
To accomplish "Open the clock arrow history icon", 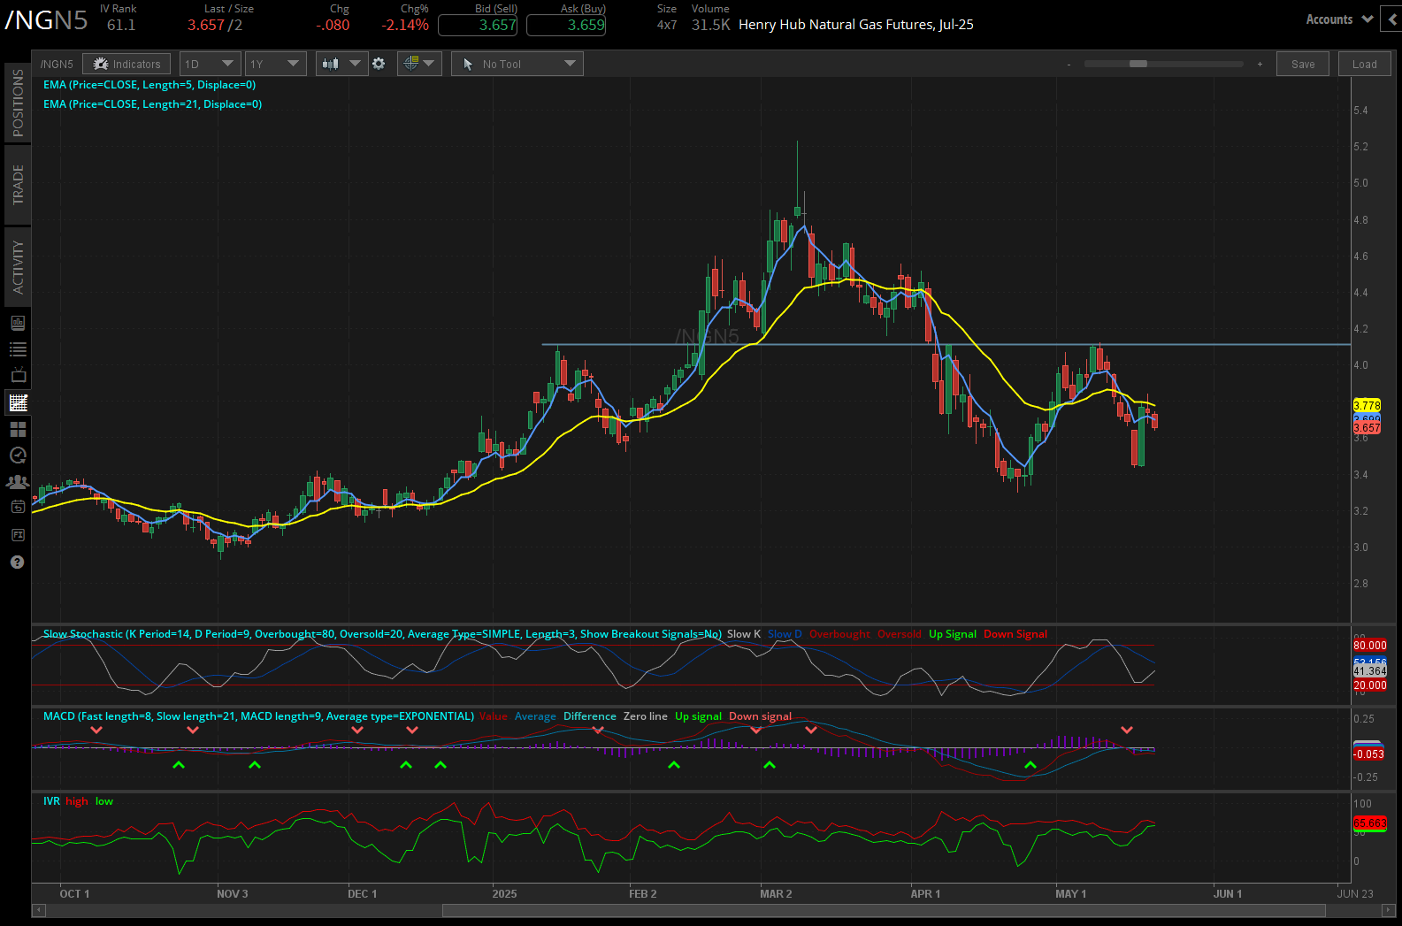I will point(18,455).
